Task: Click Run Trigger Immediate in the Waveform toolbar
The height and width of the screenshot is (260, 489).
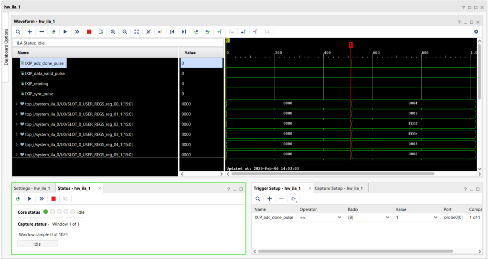Action: pyautogui.click(x=77, y=32)
